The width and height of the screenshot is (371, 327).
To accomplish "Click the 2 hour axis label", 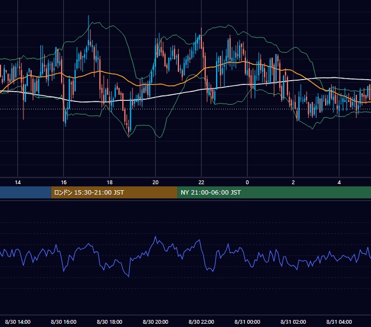I will click(x=293, y=183).
